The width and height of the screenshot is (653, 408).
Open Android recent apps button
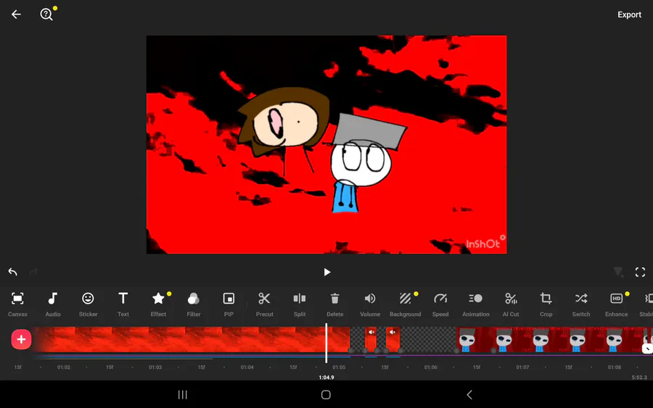pos(182,395)
